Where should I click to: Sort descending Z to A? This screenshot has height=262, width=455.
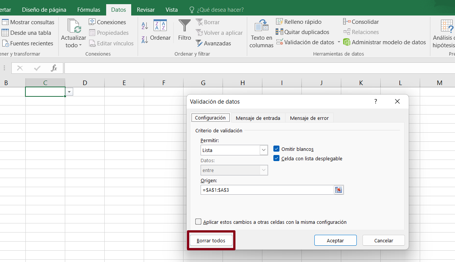pos(144,39)
